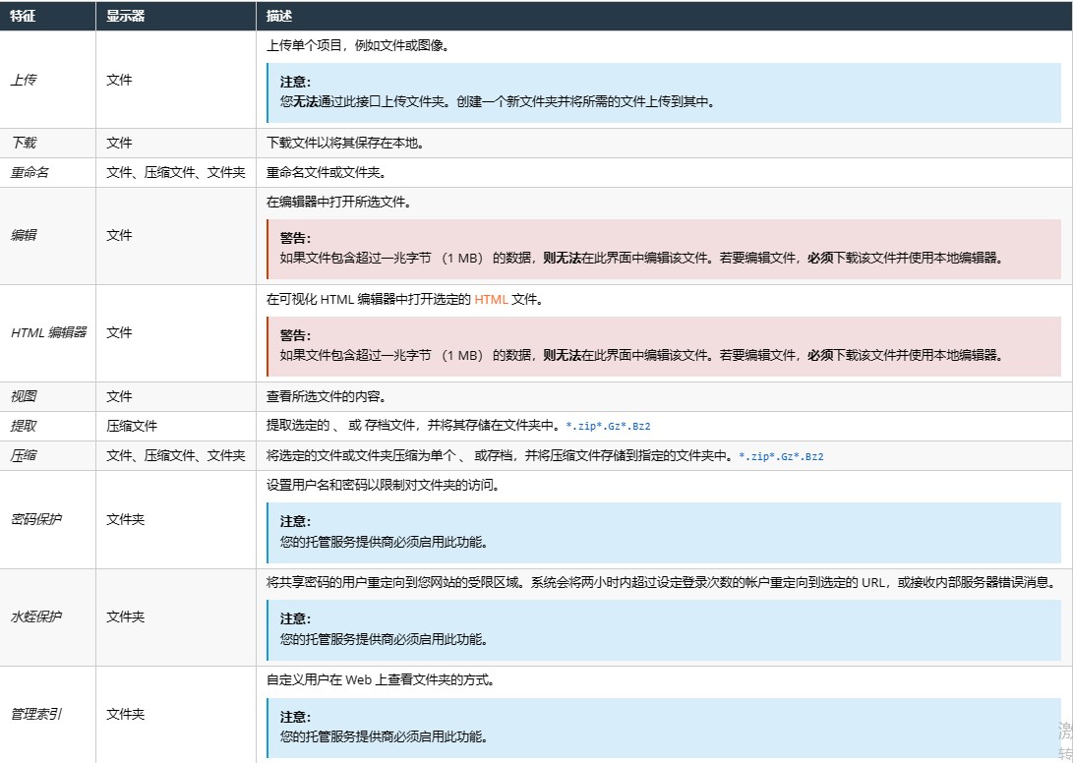Select the 水蛭保护 feature name
Image resolution: width=1073 pixels, height=763 pixels.
(x=35, y=616)
